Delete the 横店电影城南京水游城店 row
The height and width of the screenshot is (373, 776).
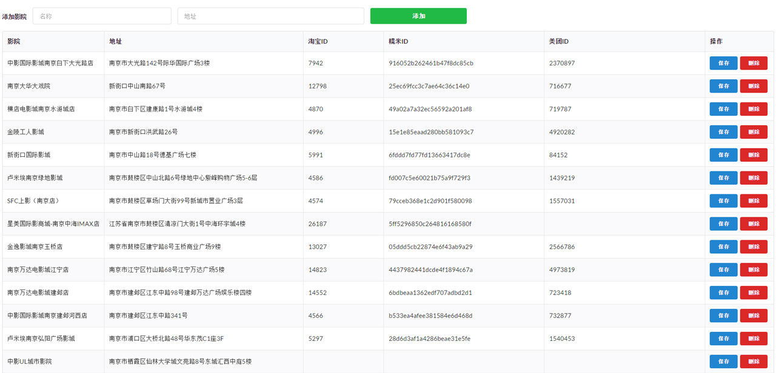[754, 109]
